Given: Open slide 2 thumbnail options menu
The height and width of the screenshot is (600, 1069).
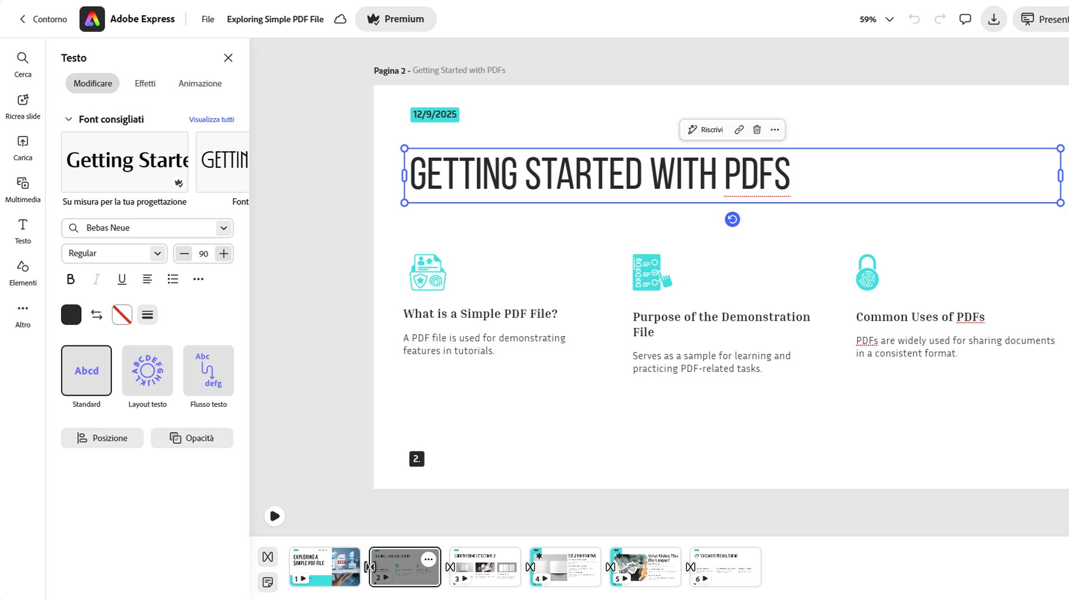Looking at the screenshot, I should 428,559.
